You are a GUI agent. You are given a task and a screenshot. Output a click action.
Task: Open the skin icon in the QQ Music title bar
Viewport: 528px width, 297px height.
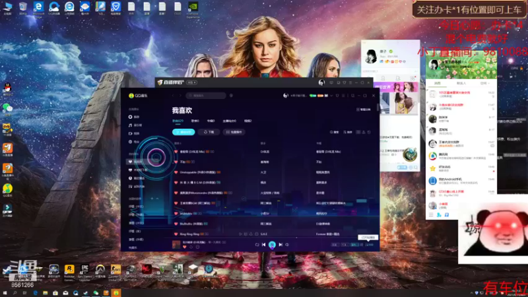click(337, 96)
